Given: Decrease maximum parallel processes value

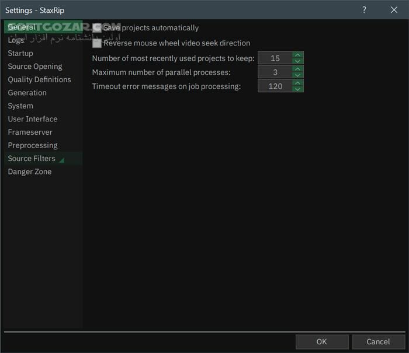Looking at the screenshot, I should tap(298, 75).
